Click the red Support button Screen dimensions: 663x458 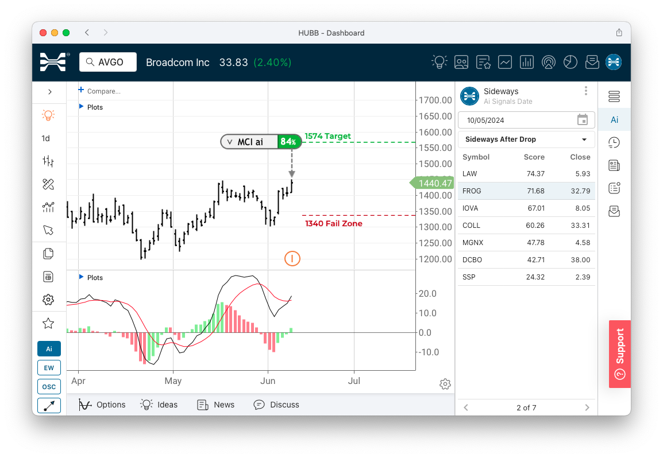(619, 354)
